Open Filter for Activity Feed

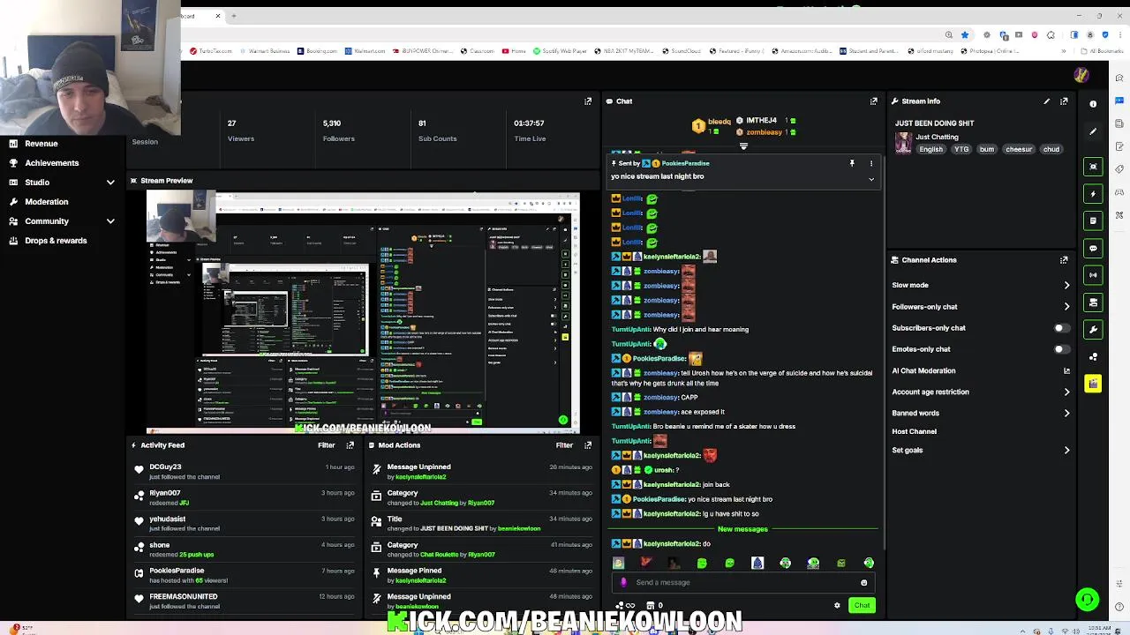coord(327,445)
